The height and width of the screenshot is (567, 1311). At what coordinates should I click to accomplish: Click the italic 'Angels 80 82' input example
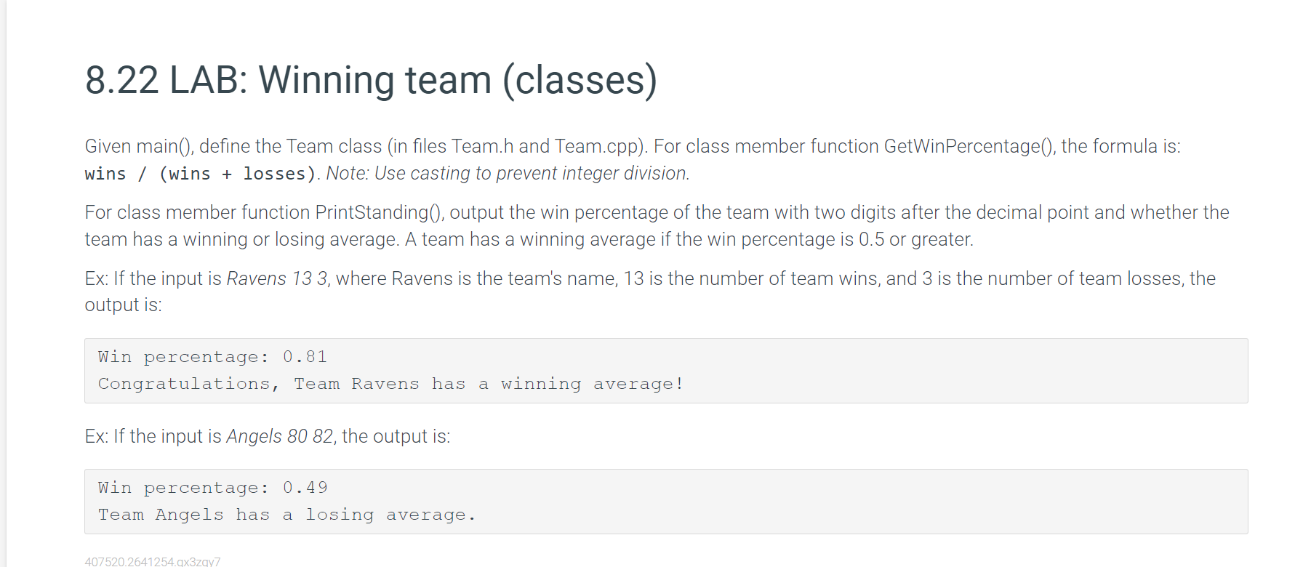coord(280,436)
